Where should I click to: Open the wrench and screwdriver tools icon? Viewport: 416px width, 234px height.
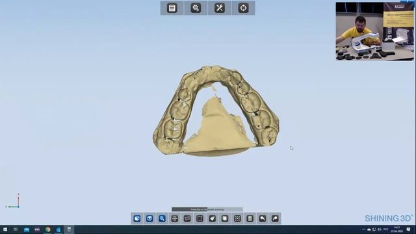pos(220,8)
